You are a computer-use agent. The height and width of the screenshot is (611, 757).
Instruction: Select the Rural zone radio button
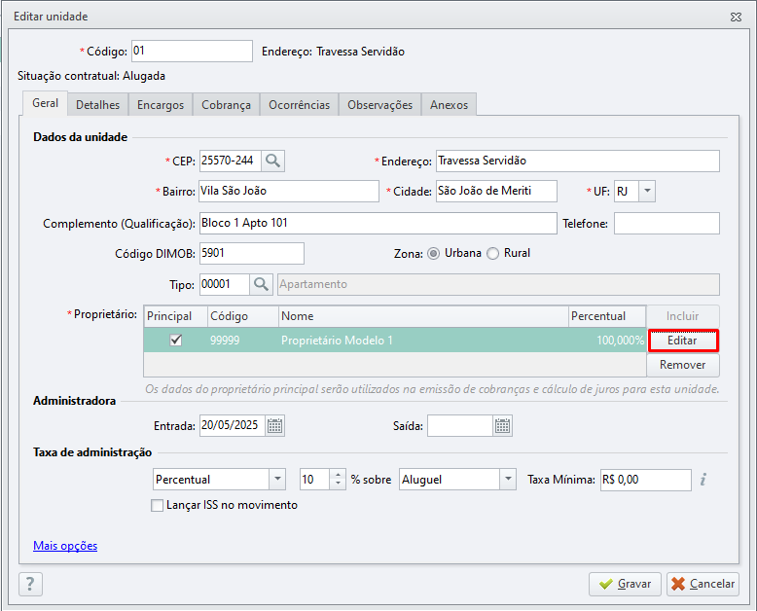tap(492, 253)
